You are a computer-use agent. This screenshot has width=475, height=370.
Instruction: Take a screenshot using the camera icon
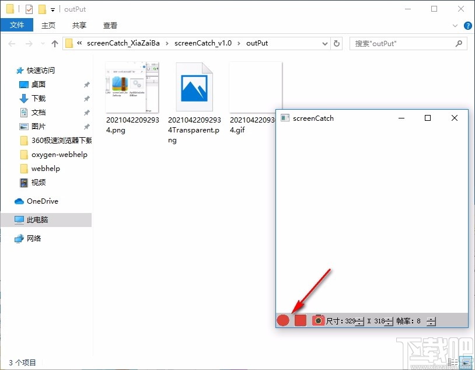[318, 320]
